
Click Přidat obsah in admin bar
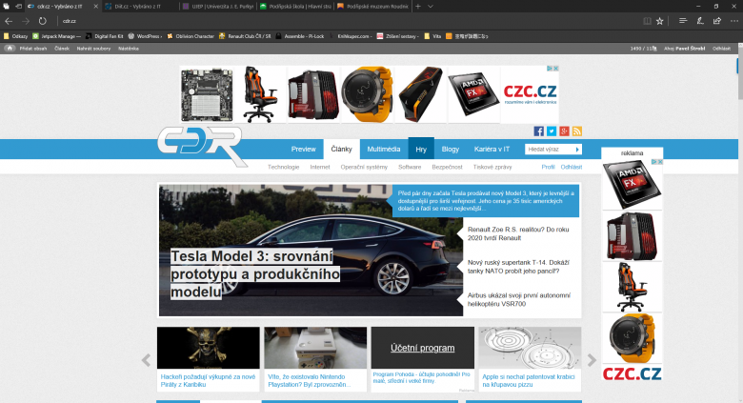pos(33,49)
